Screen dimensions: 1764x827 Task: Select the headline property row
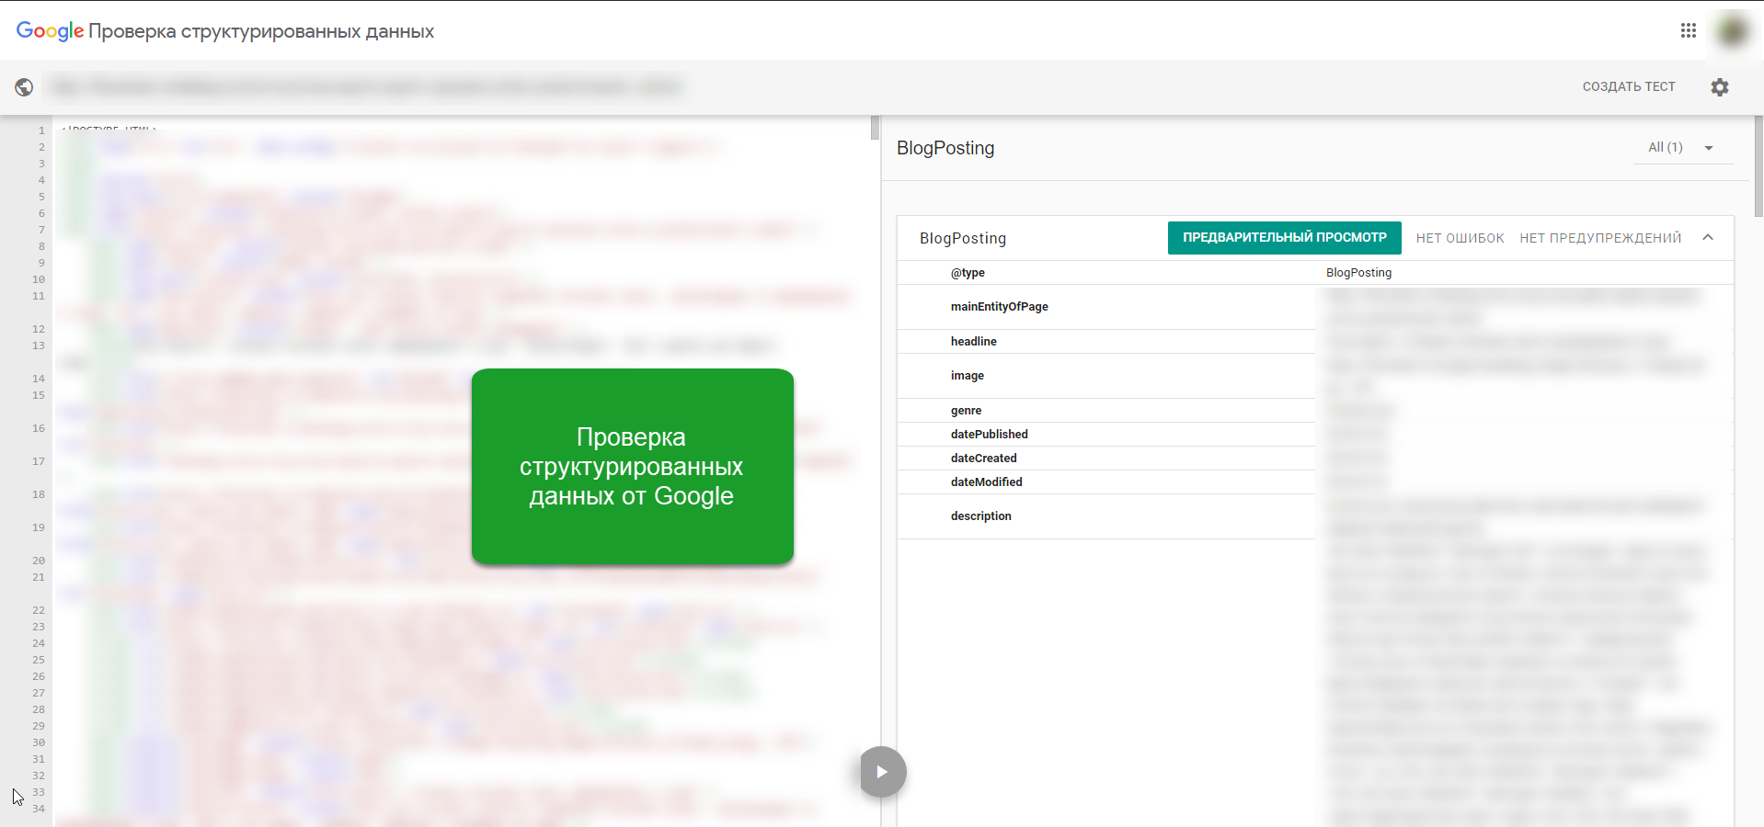coord(1315,342)
